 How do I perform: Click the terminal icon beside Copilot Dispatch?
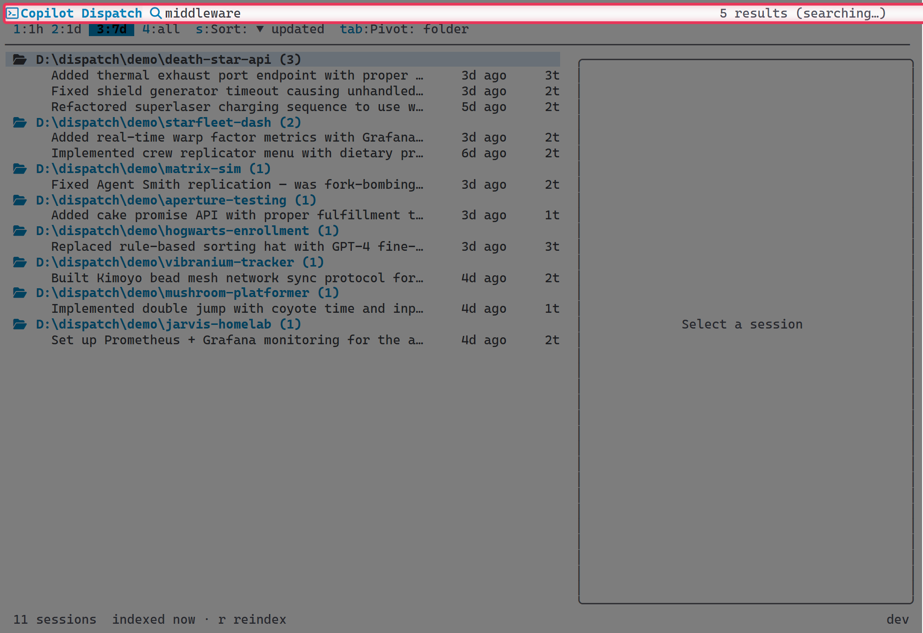[12, 12]
